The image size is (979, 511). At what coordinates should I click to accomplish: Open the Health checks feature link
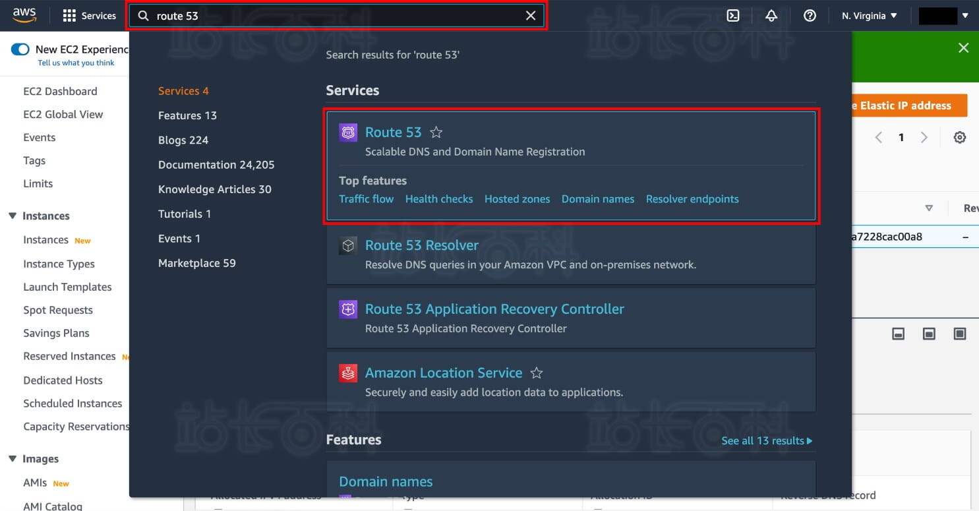pos(439,199)
